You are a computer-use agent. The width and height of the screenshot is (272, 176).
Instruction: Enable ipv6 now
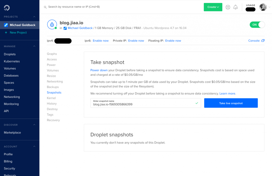point(101,41)
